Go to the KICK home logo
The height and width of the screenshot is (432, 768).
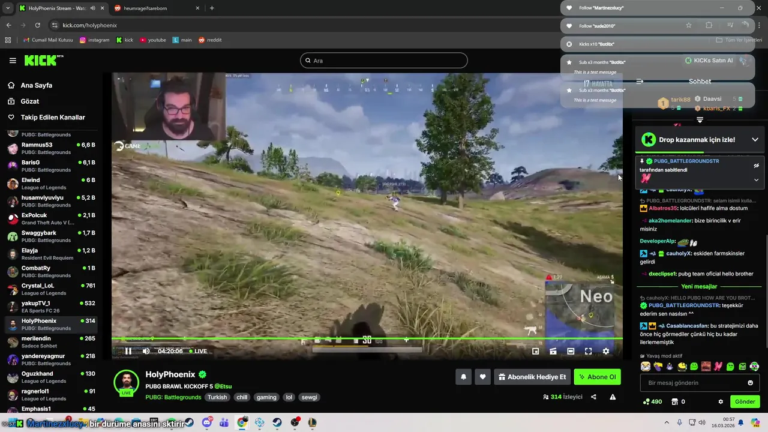[43, 60]
